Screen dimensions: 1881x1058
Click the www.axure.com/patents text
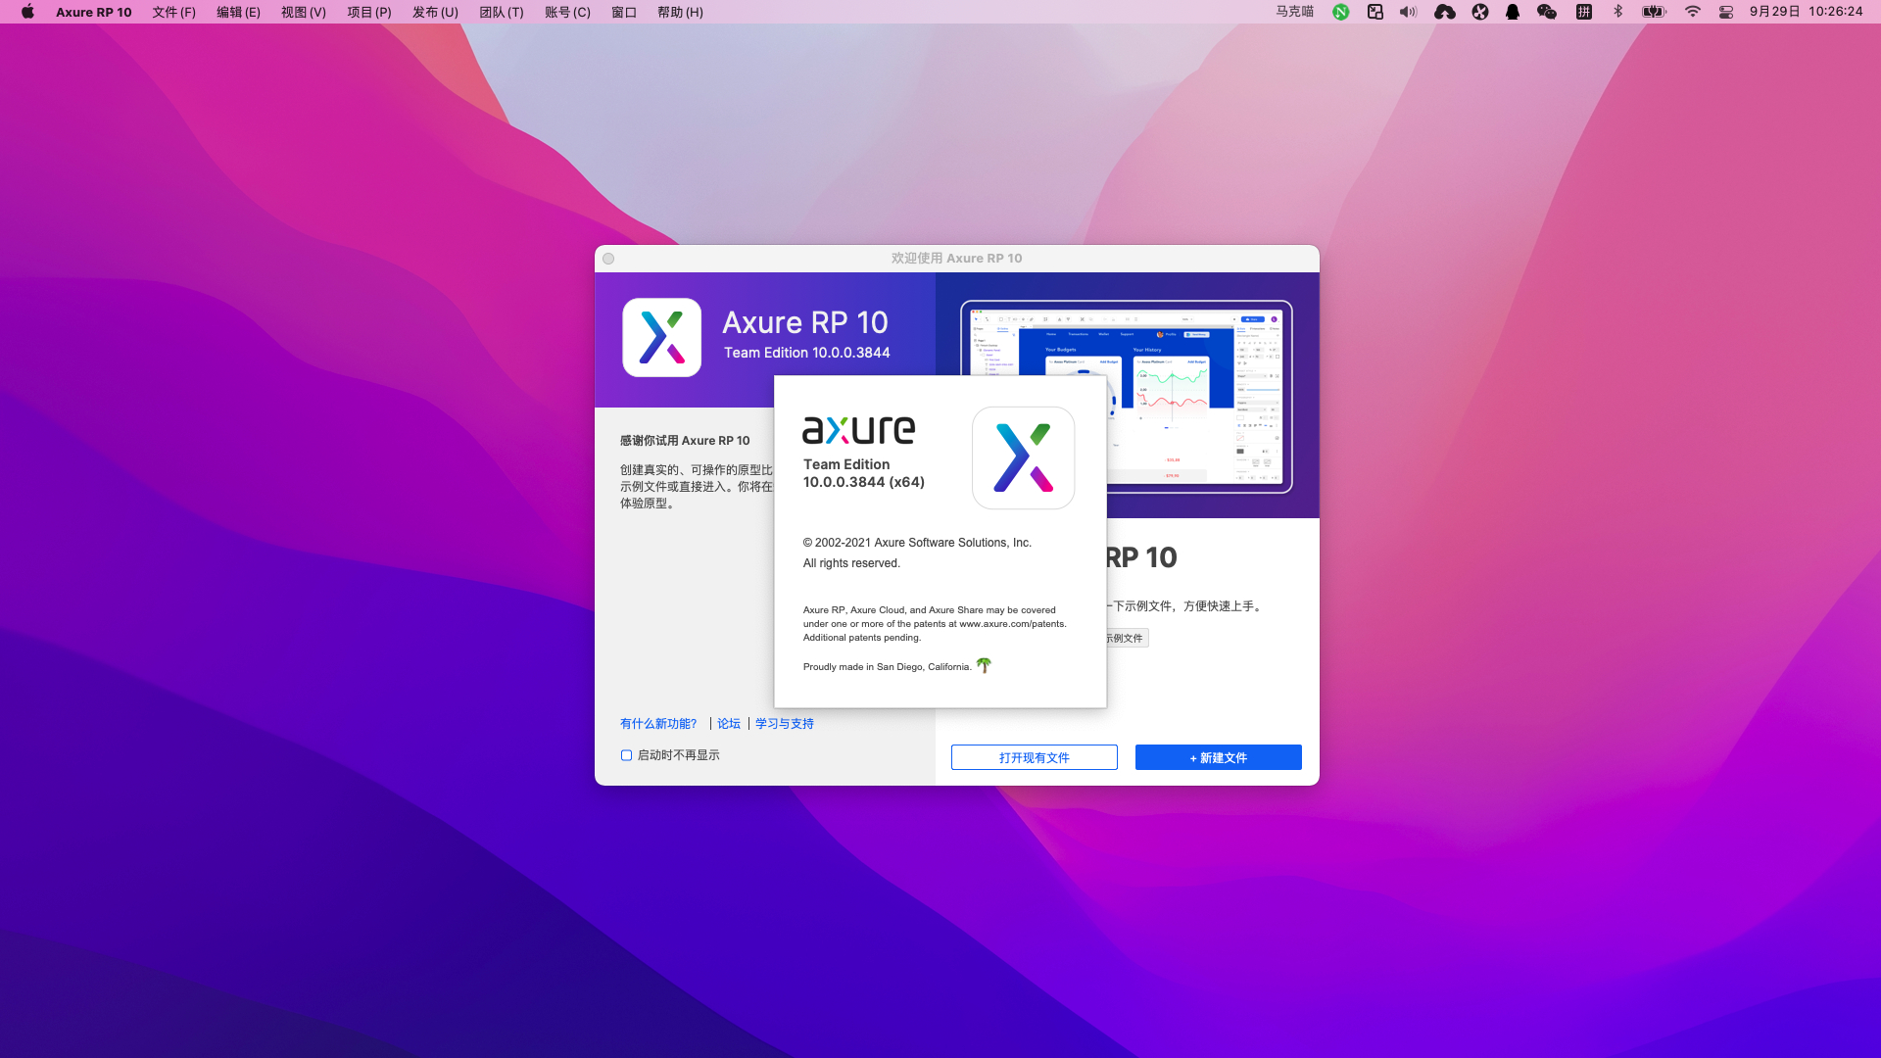(x=1011, y=624)
